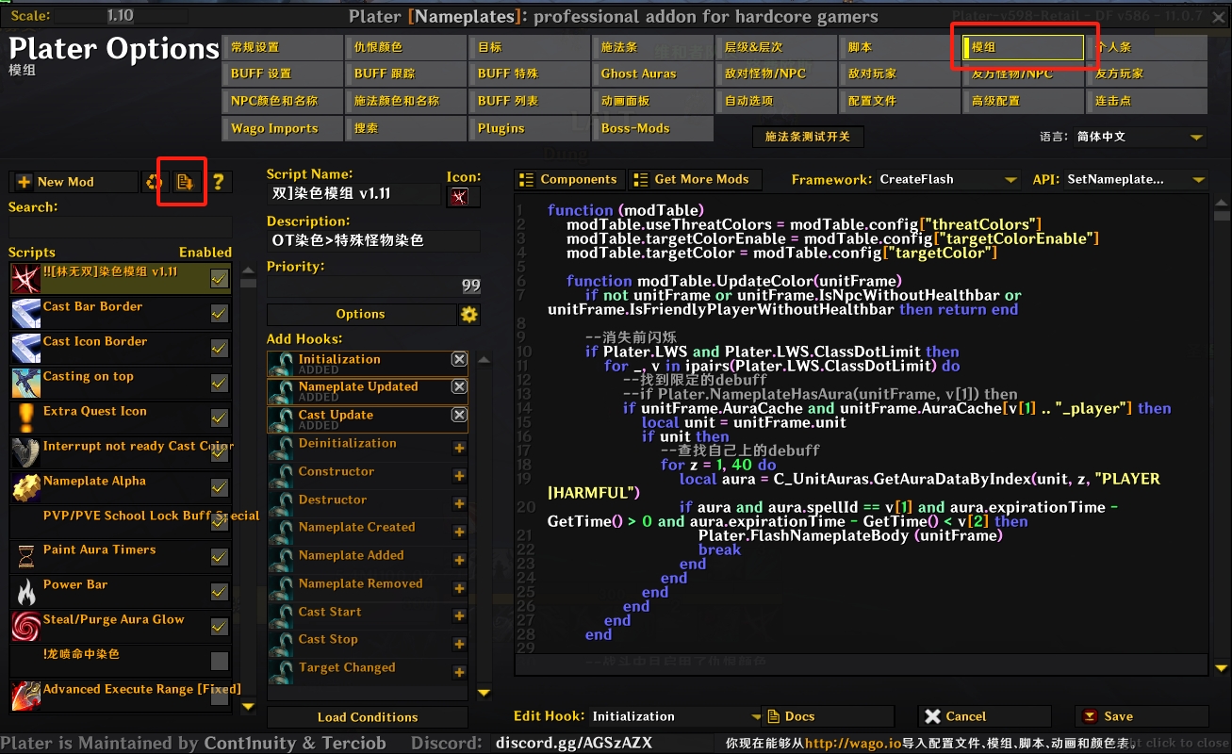Toggle the Power Bar script checkbox
1232x754 pixels.
click(219, 593)
